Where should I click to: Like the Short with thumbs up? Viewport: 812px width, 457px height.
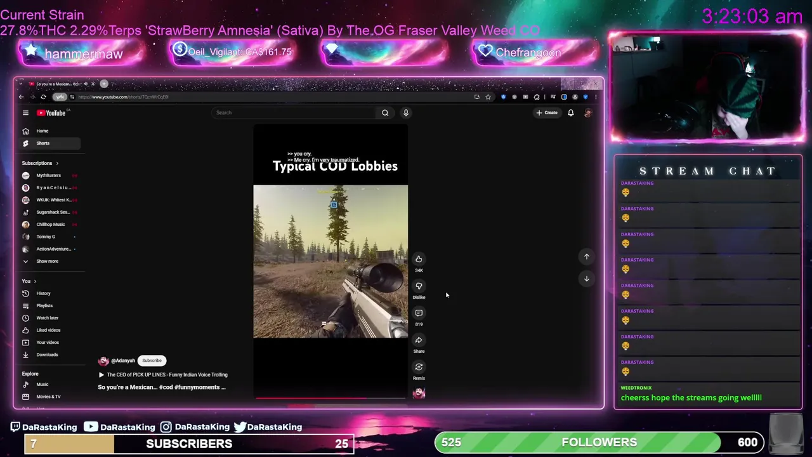419,259
